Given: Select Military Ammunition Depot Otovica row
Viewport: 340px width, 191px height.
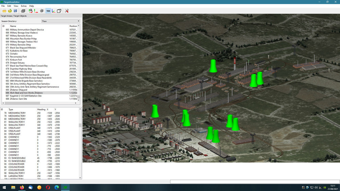Looking at the screenshot, I should (x=41, y=30).
